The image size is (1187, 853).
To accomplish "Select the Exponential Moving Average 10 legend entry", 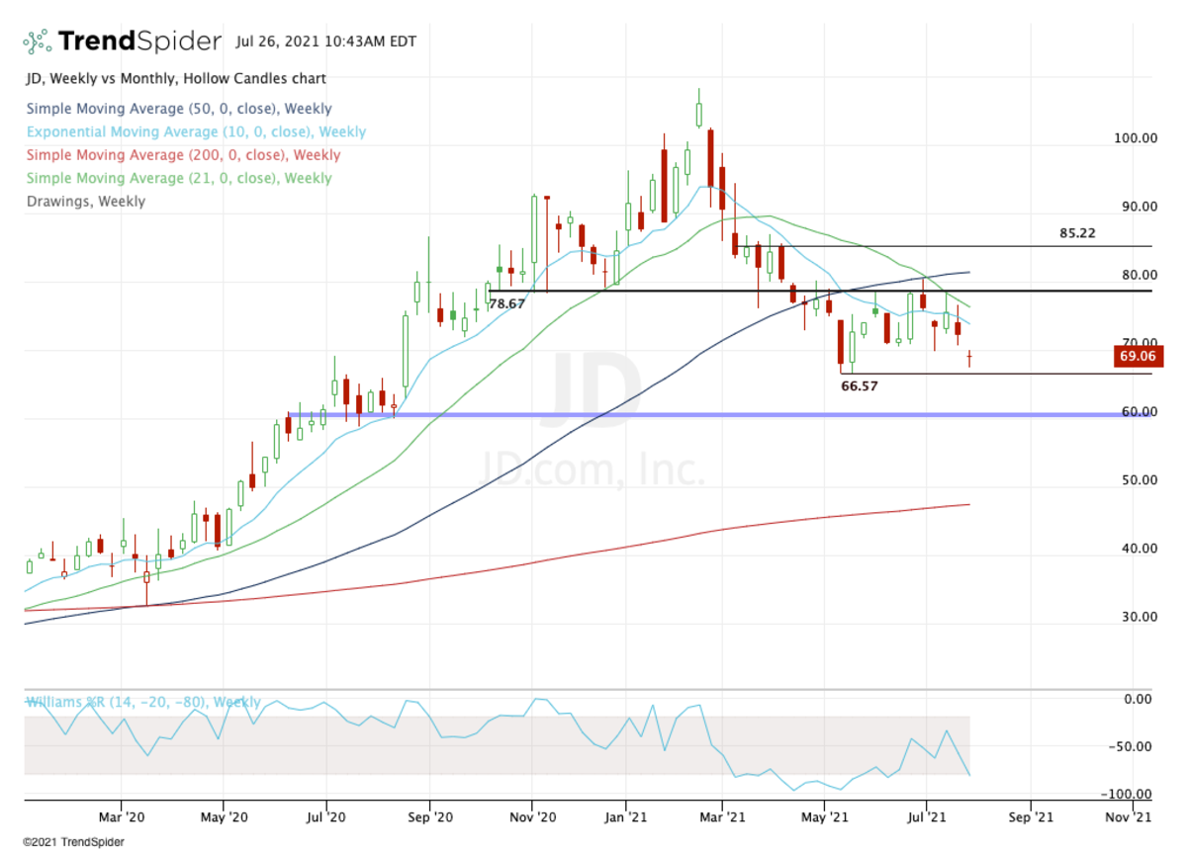I will [195, 132].
